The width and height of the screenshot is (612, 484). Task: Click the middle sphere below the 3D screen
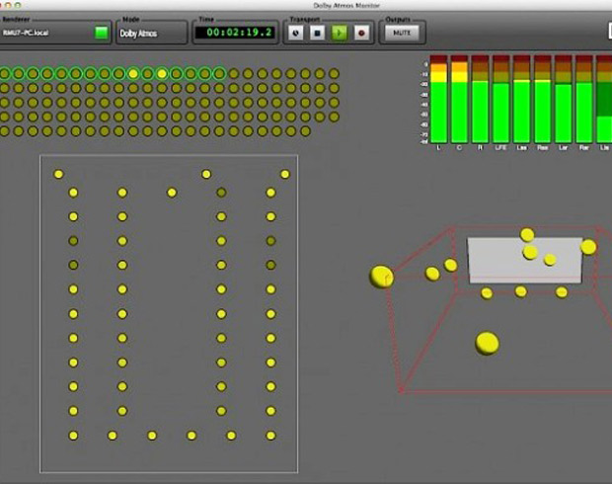pyautogui.click(x=520, y=291)
